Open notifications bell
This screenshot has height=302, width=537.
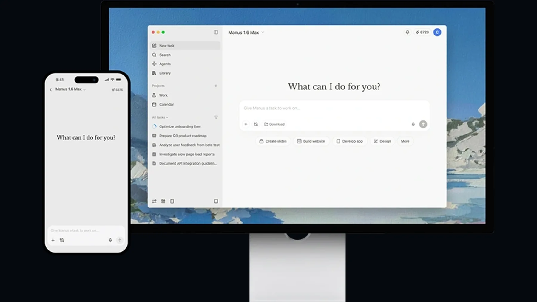[x=407, y=32]
